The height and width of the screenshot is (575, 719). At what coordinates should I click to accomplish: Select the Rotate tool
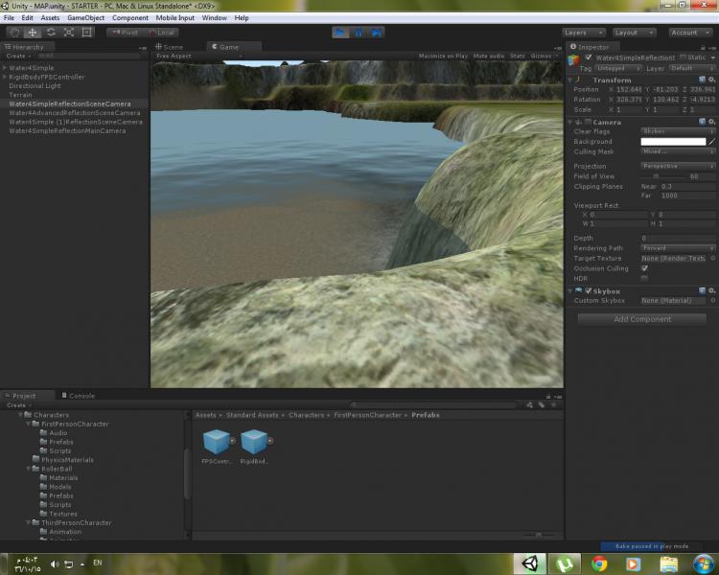(x=51, y=33)
